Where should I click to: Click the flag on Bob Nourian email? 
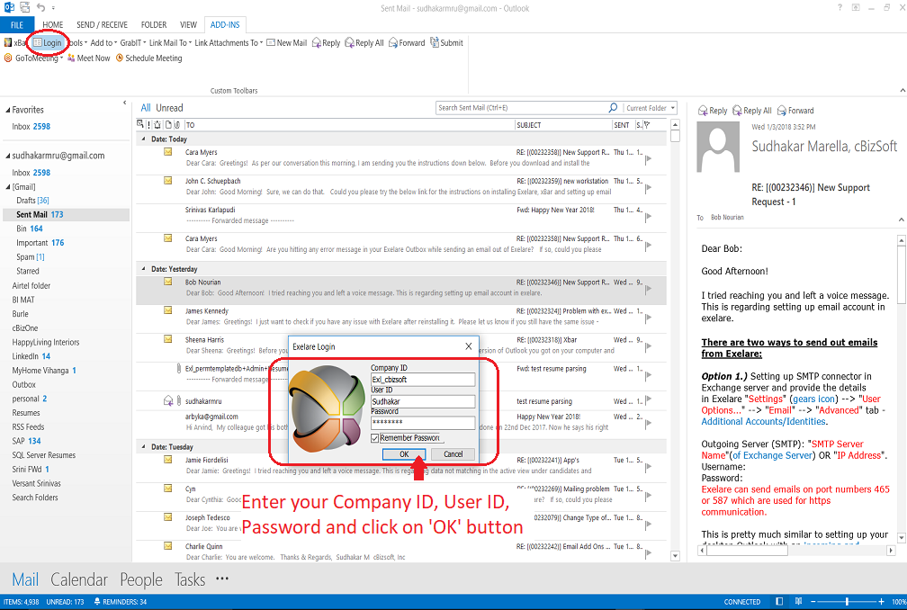[648, 289]
